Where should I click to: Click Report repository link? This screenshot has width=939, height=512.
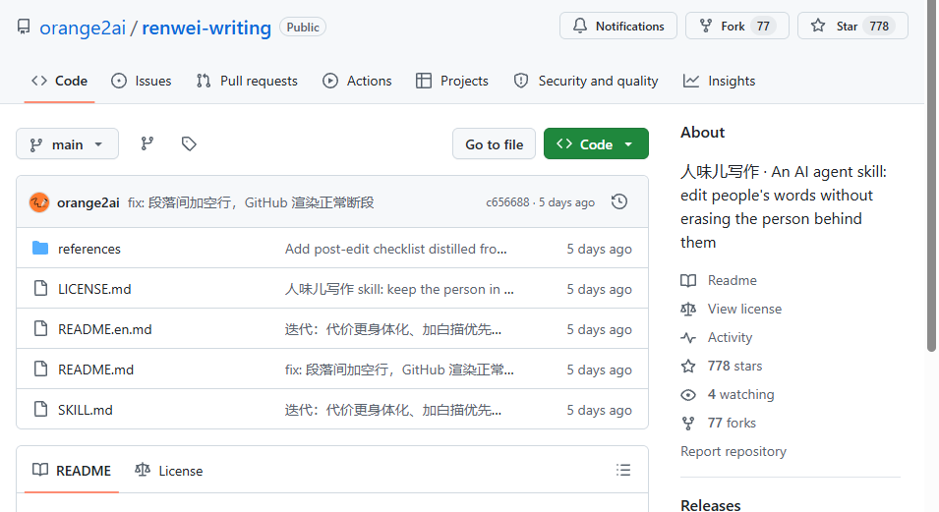pos(733,451)
